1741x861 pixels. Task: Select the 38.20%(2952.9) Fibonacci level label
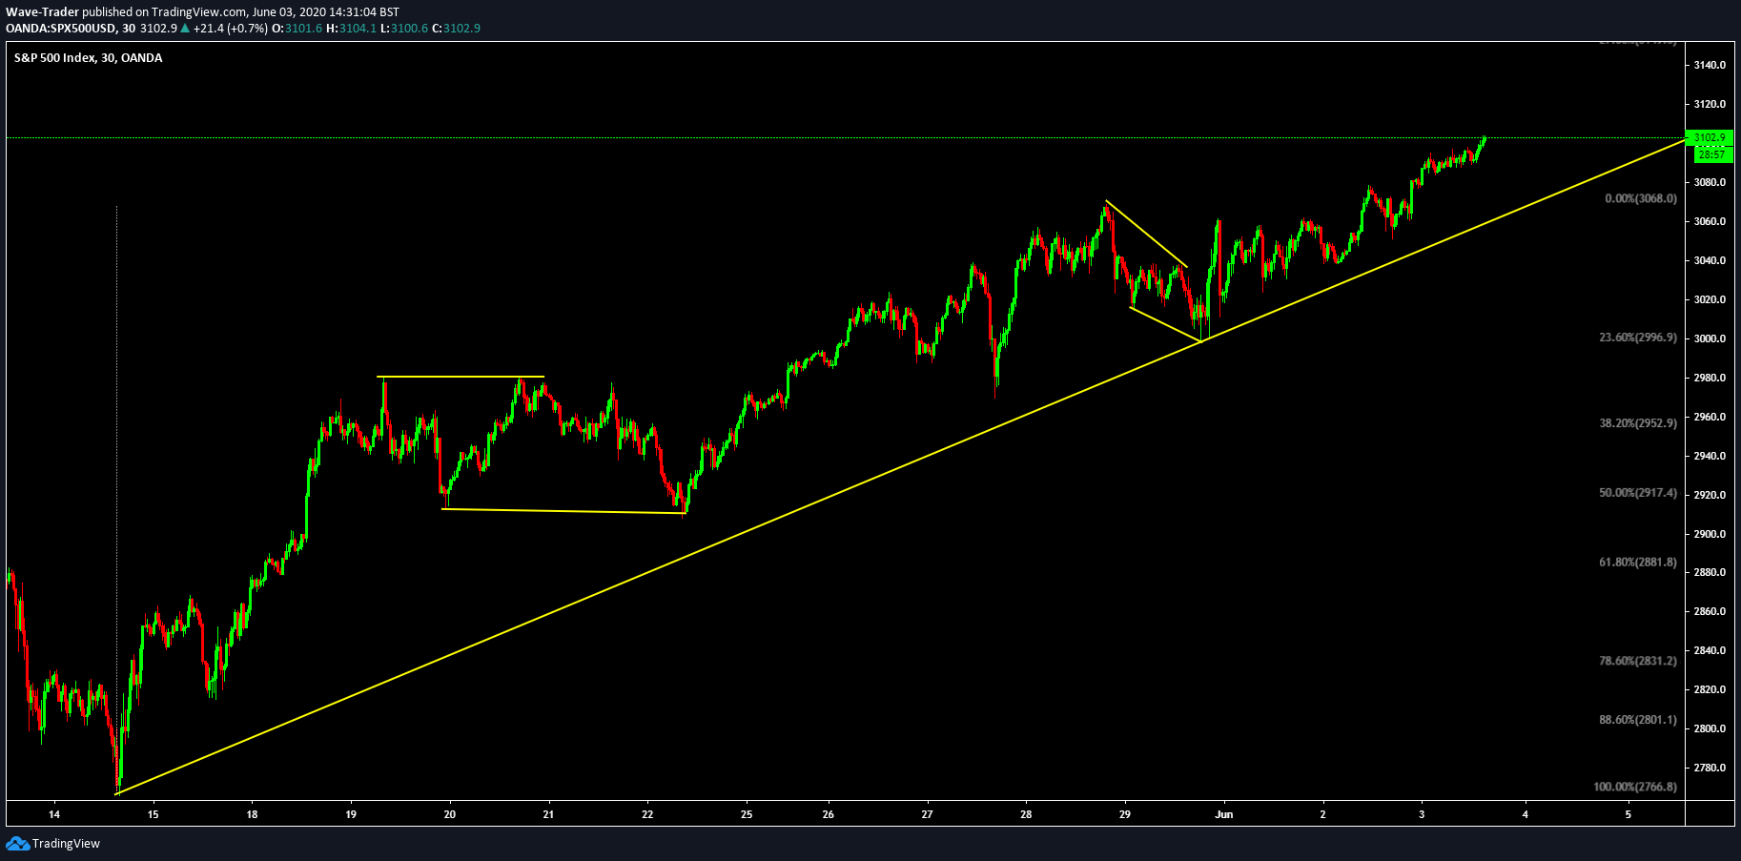tap(1638, 422)
